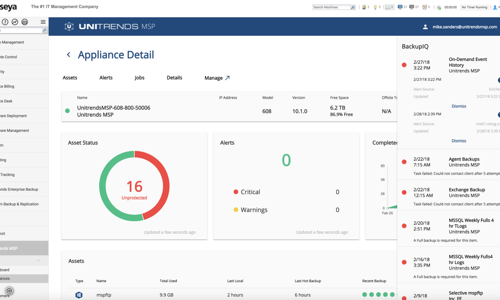Screen dimensions: 500x300
Task: Click the third circular sidebar header icon
Action: click(x=25, y=22)
